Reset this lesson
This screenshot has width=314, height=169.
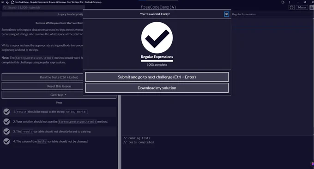tap(59, 86)
